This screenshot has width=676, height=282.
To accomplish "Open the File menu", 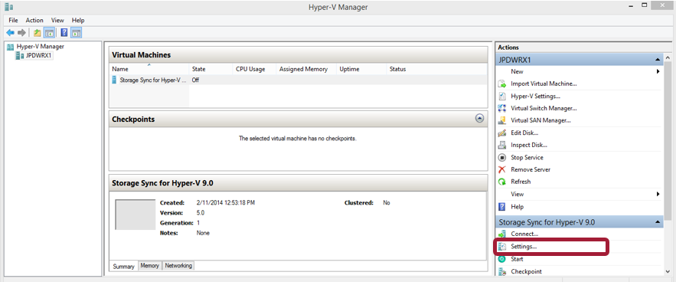I will (x=13, y=20).
